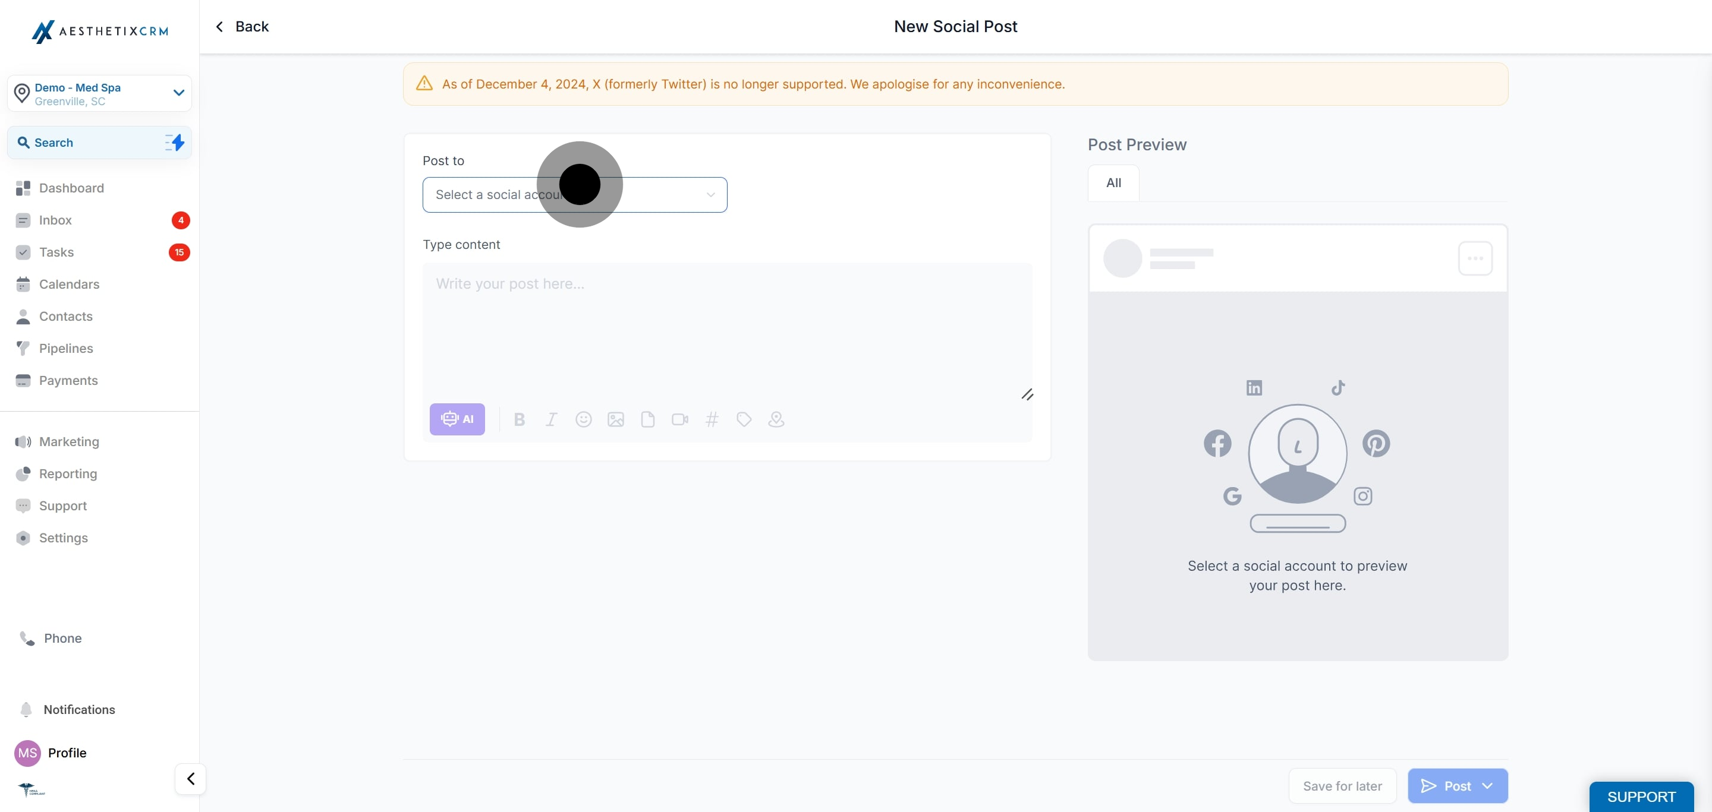Select the All preview tab
The image size is (1712, 812).
(1113, 182)
